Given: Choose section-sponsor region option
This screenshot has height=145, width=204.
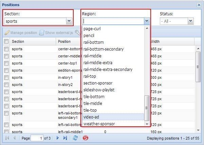Looking at the screenshot, I should (x=113, y=83).
